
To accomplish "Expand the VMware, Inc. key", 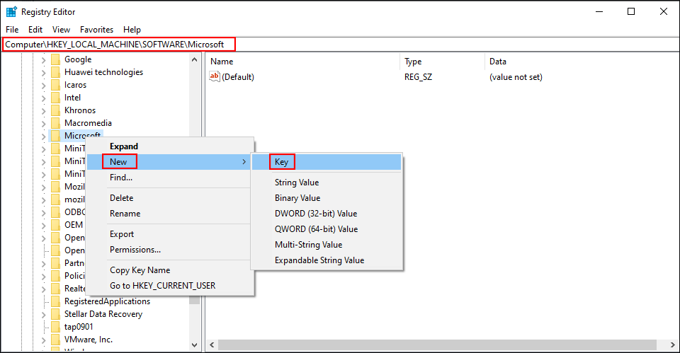I will pyautogui.click(x=43, y=340).
